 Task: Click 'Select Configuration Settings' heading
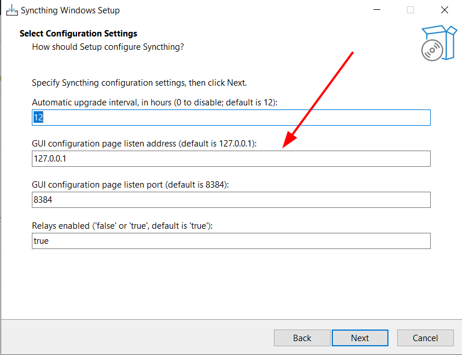point(78,34)
